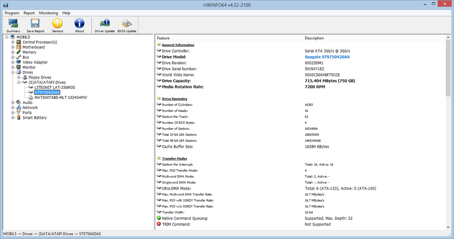Collapse the Drives node
The image size is (454, 239).
pyautogui.click(x=13, y=72)
